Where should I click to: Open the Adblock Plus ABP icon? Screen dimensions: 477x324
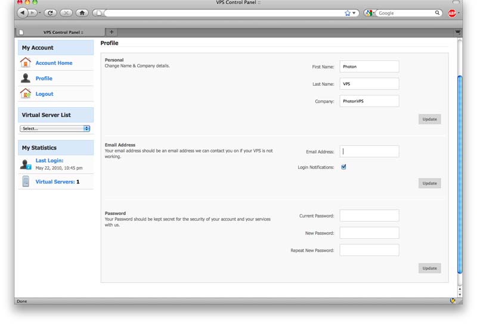click(452, 13)
